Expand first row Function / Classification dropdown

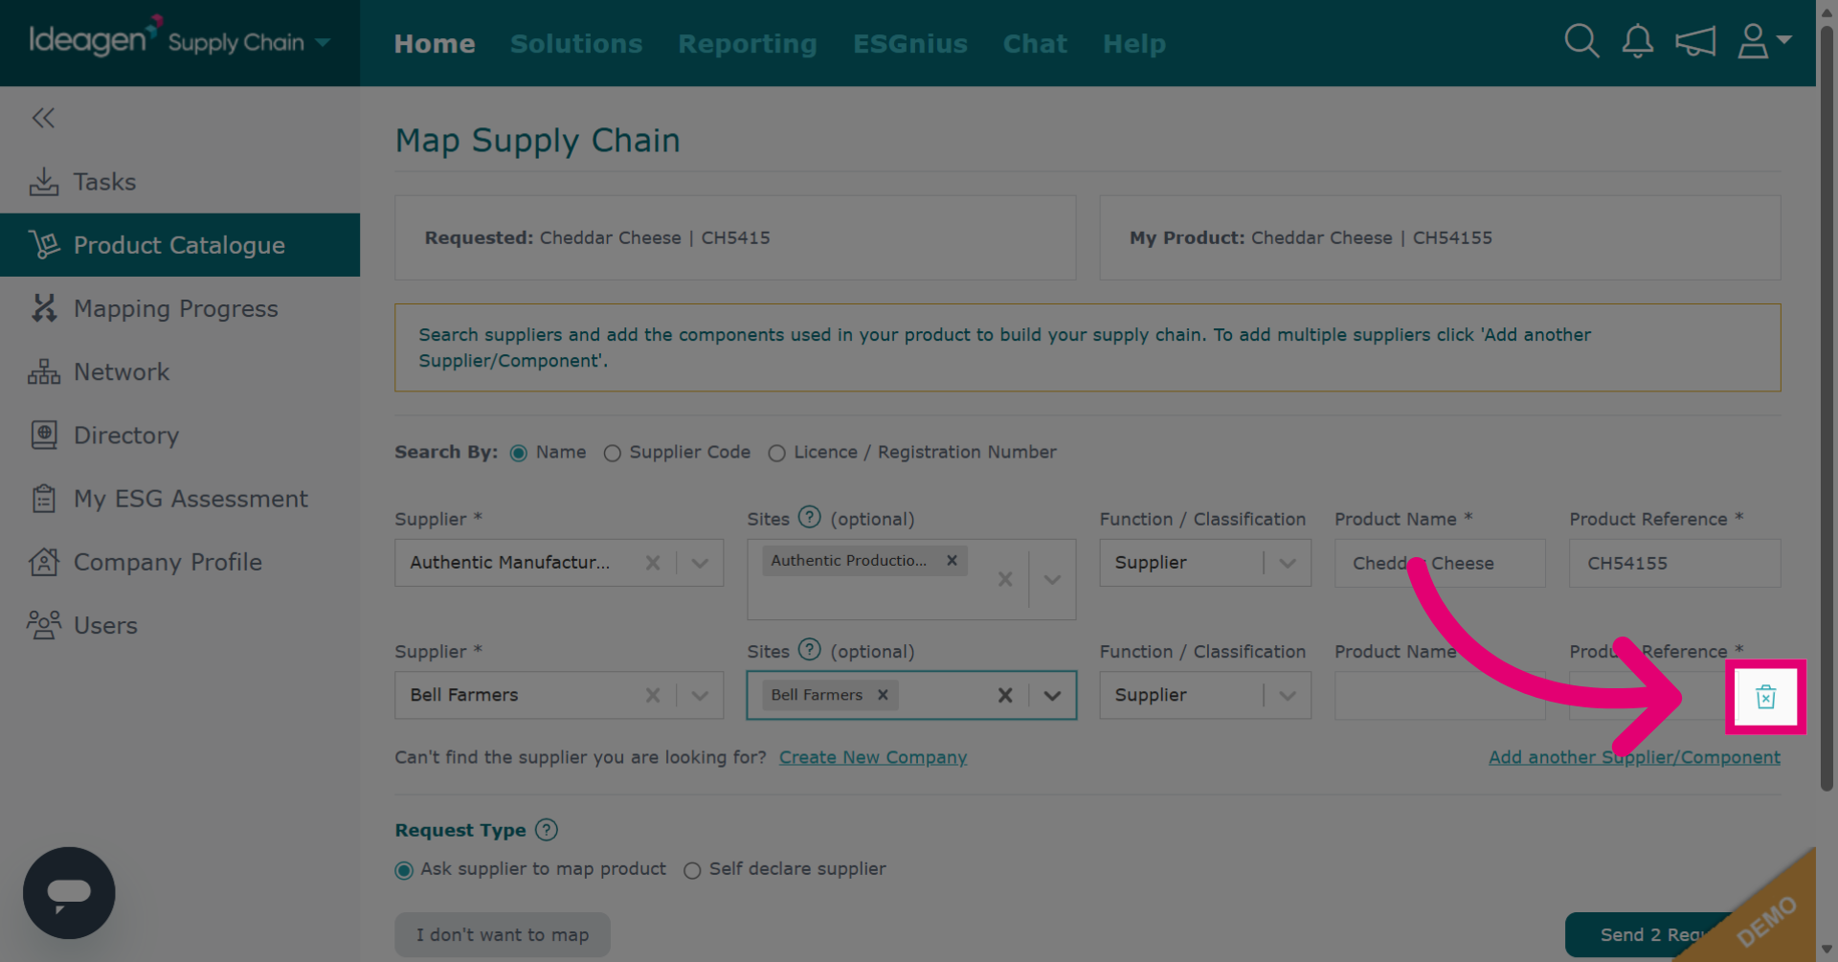(1288, 563)
